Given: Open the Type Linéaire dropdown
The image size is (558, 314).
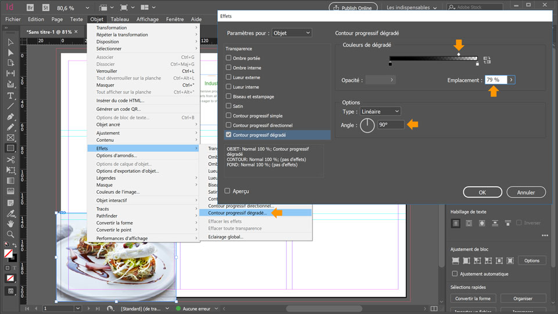Looking at the screenshot, I should coord(380,112).
